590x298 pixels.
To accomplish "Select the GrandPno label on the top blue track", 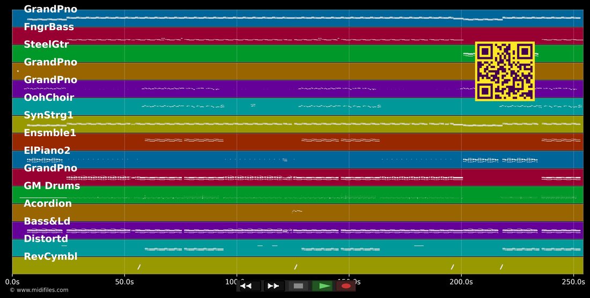I will tap(50, 9).
